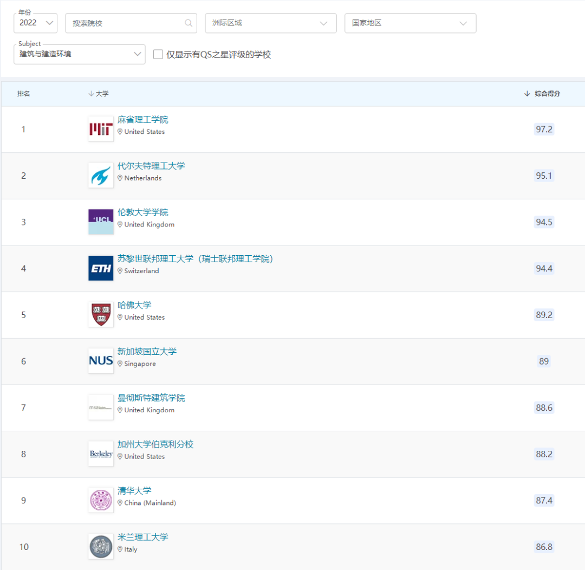The width and height of the screenshot is (585, 570).
Task: Click the location pin beside Netherlands
Action: pyautogui.click(x=120, y=178)
